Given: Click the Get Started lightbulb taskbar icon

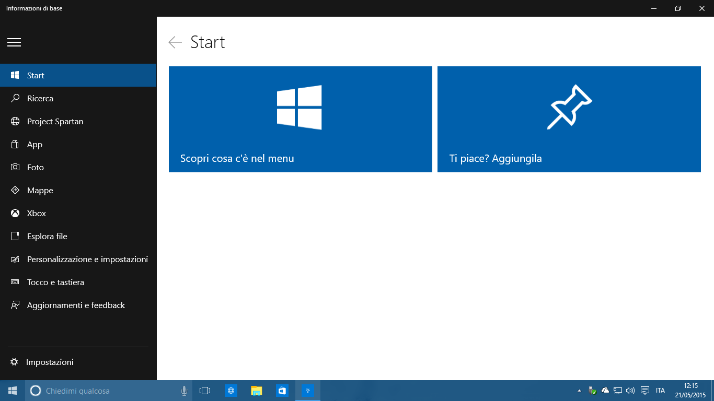Looking at the screenshot, I should pyautogui.click(x=308, y=391).
